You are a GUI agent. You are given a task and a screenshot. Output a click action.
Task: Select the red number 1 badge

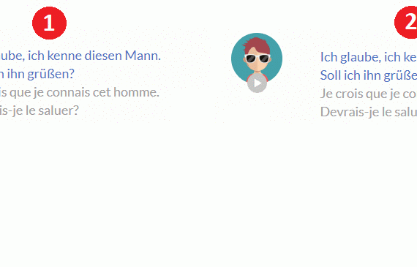click(x=49, y=23)
